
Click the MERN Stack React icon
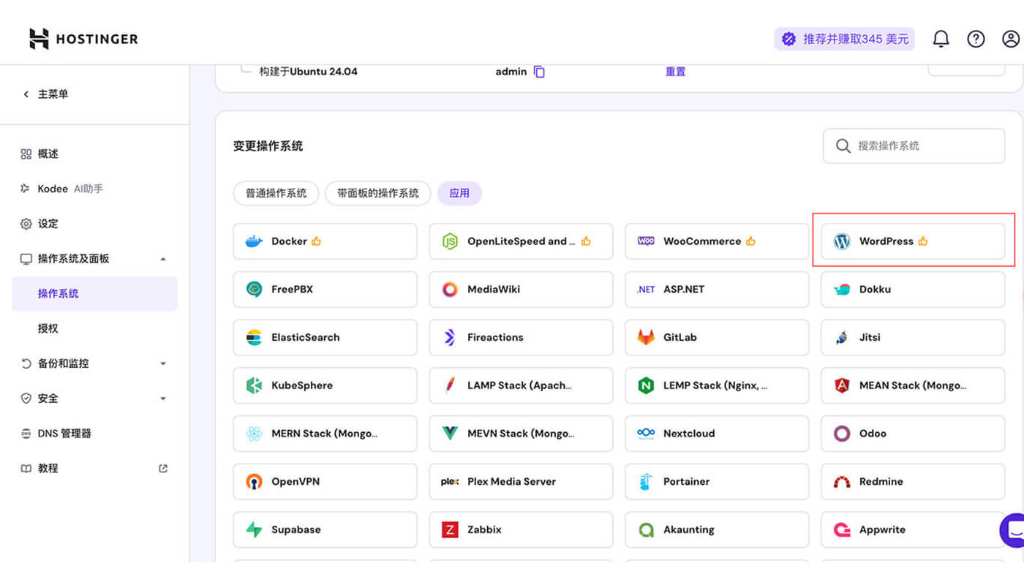[254, 434]
